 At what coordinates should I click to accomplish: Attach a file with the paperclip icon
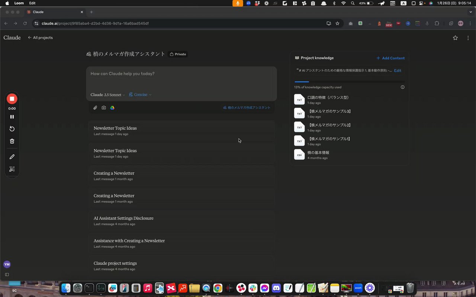[x=95, y=108]
